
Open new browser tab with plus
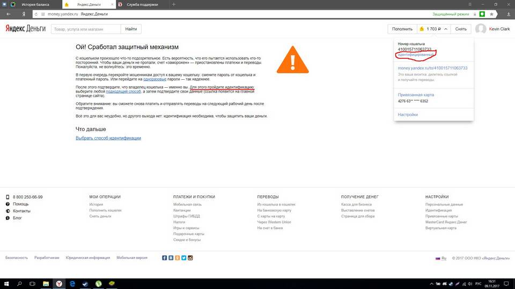[173, 4]
